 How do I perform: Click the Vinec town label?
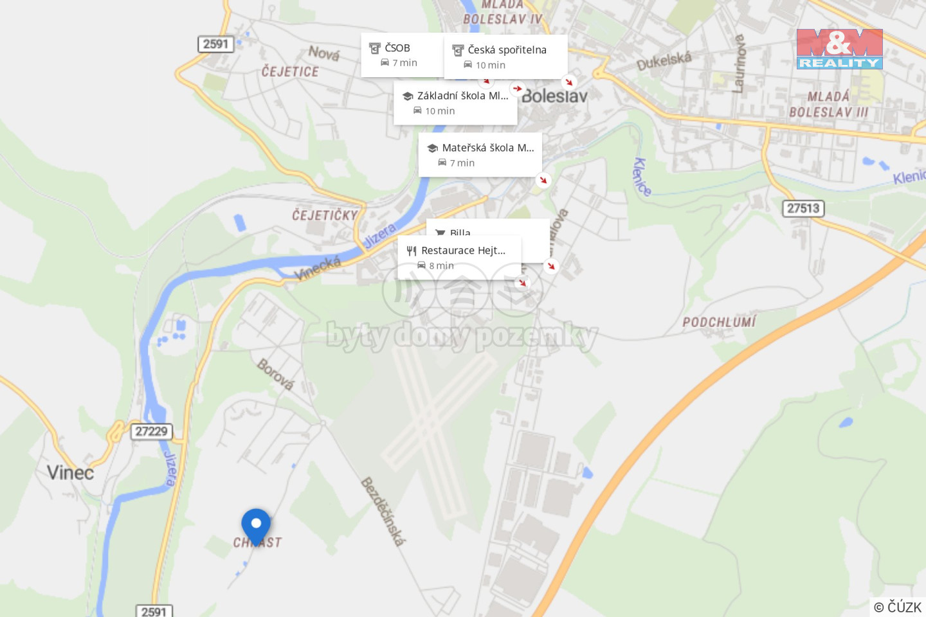click(x=70, y=473)
